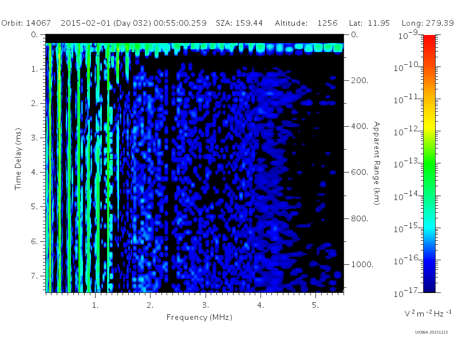Click the 600. apparent range tick label
Viewport: 458px width, 344px height.
coord(360,173)
